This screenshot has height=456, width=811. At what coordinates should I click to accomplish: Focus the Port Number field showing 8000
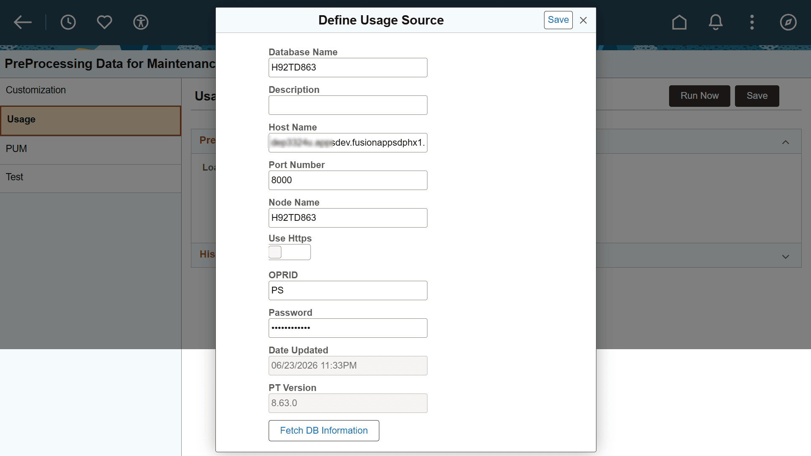348,180
